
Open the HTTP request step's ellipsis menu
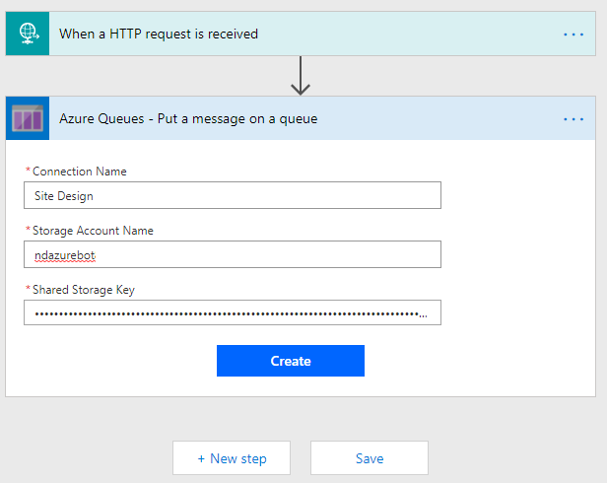point(573,34)
